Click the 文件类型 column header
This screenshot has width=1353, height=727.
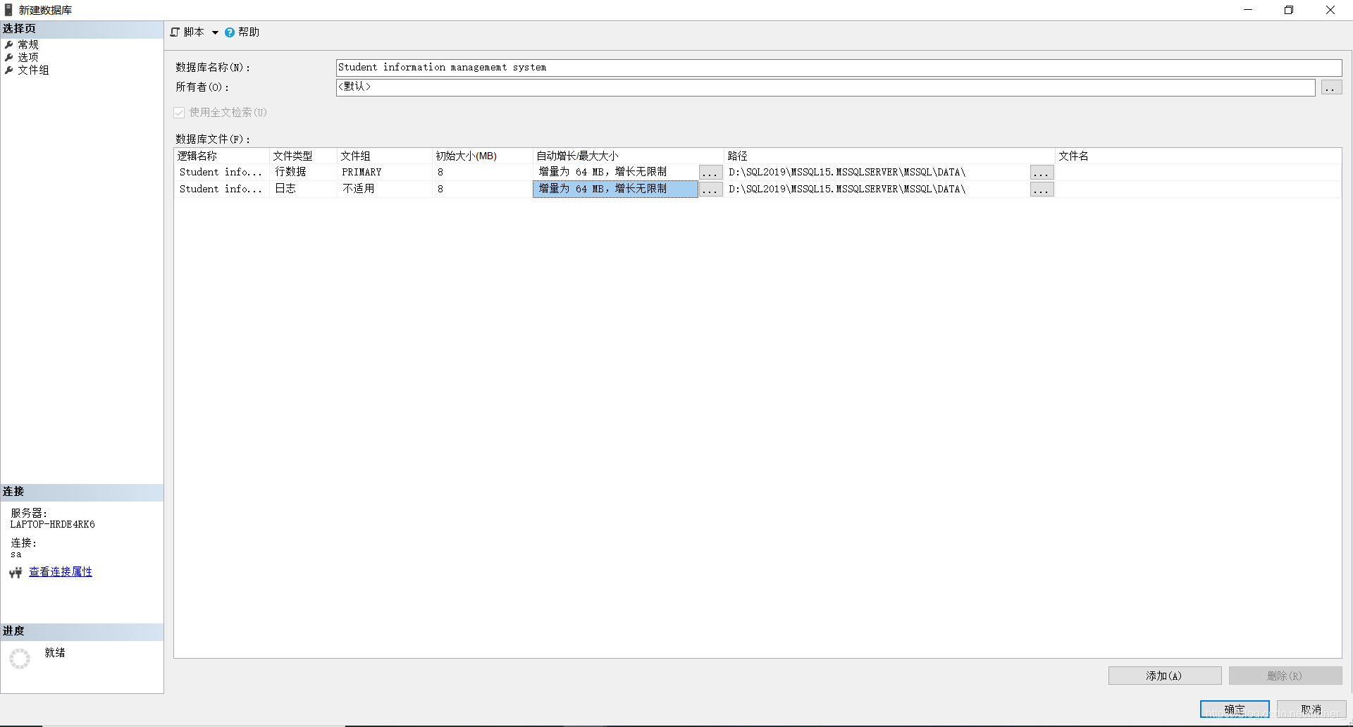pos(303,156)
